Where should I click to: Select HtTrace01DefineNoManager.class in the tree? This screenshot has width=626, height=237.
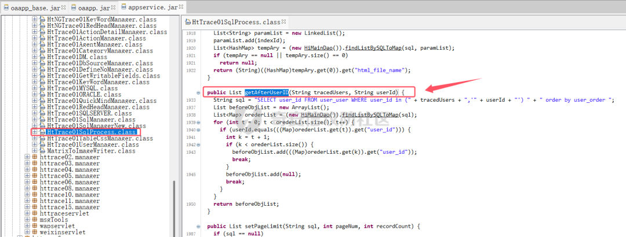click(100, 70)
